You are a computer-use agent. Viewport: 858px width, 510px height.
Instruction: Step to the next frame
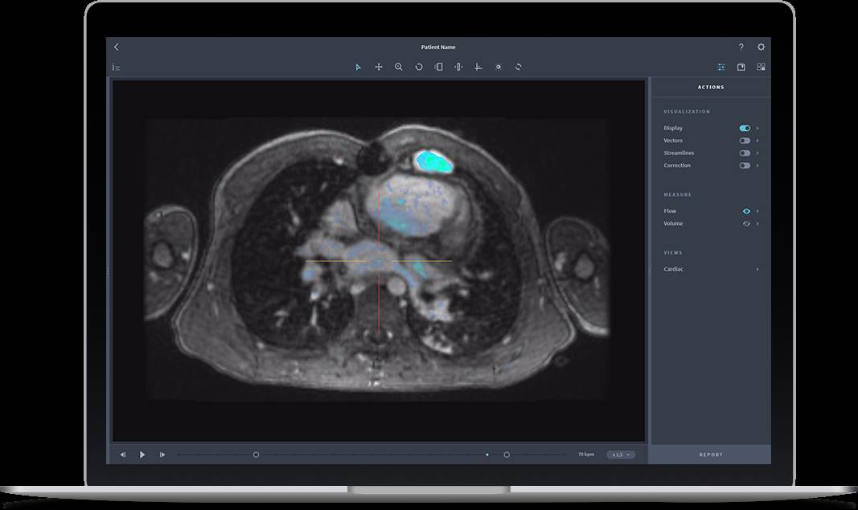pos(162,455)
